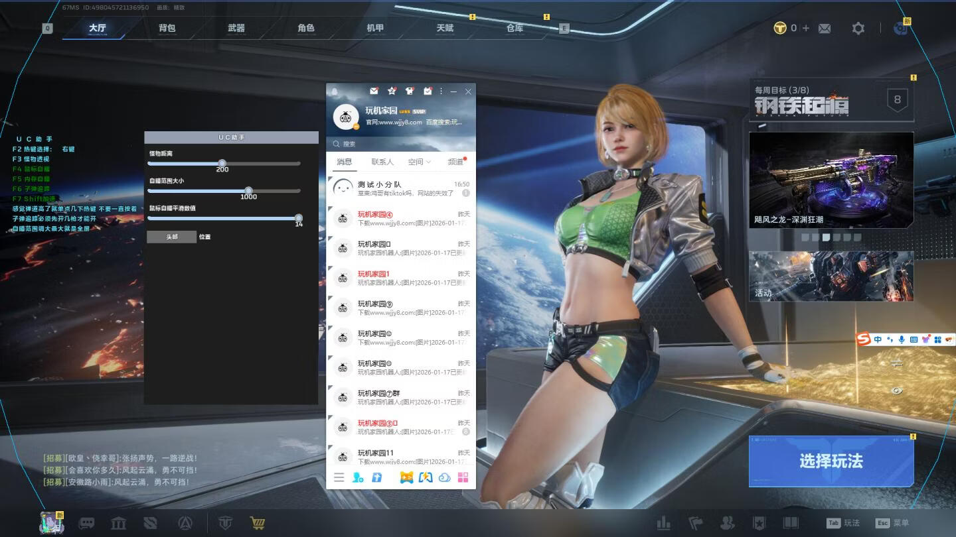This screenshot has width=956, height=537.
Task: Open the in-game mail envelope icon
Action: click(825, 29)
